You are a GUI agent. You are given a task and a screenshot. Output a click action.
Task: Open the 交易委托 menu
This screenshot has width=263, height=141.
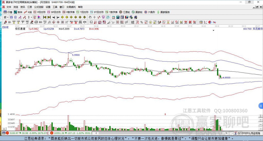point(71,7)
